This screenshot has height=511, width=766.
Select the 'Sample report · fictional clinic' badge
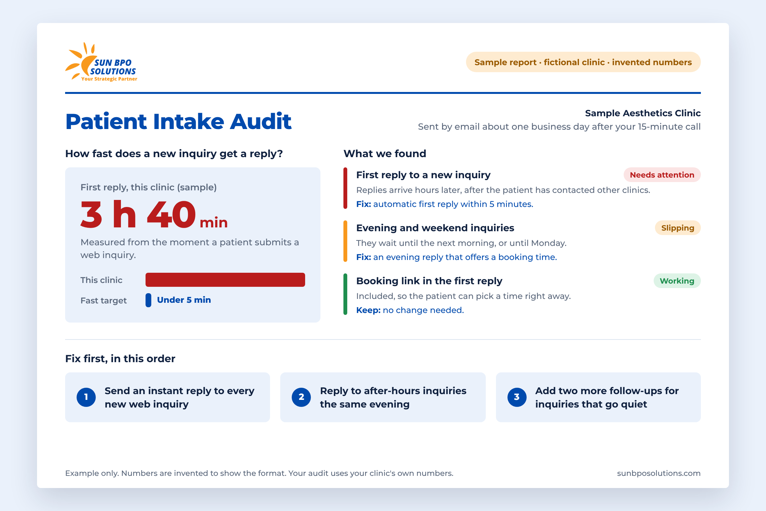pos(583,62)
